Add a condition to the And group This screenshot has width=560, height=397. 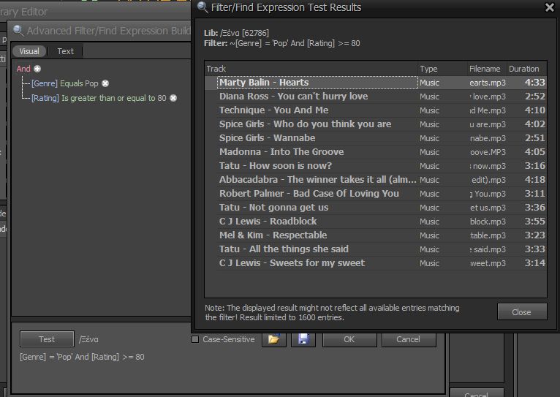(37, 69)
